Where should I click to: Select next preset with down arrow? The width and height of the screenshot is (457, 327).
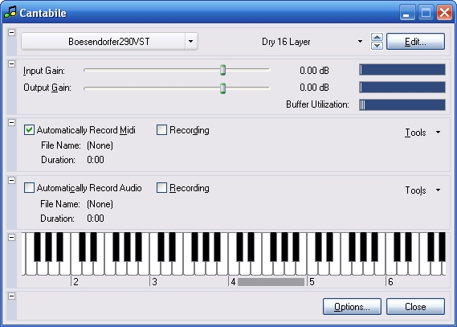377,46
